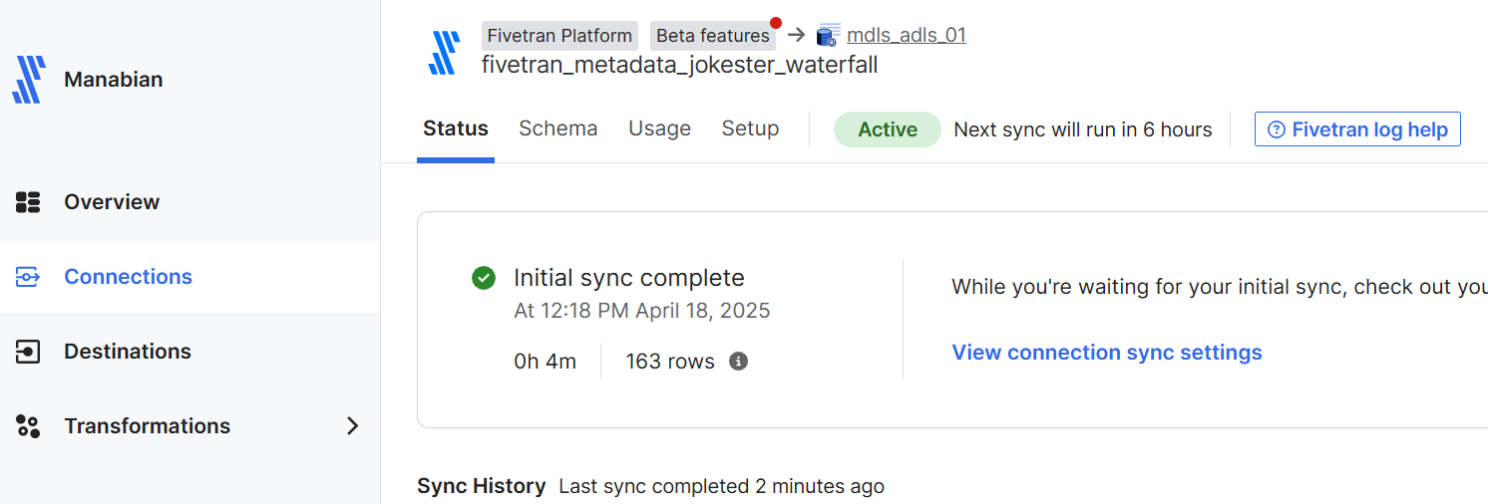Click the Destinations sidebar icon

click(28, 352)
